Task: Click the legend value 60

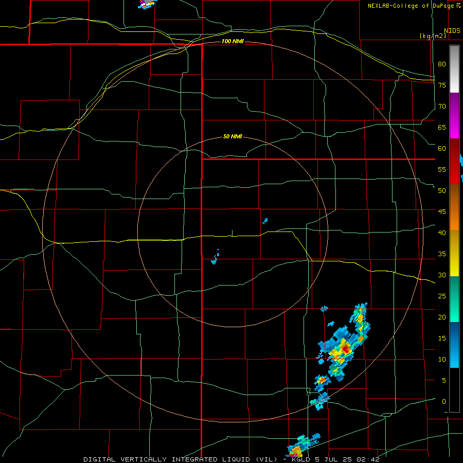Action: 442,149
